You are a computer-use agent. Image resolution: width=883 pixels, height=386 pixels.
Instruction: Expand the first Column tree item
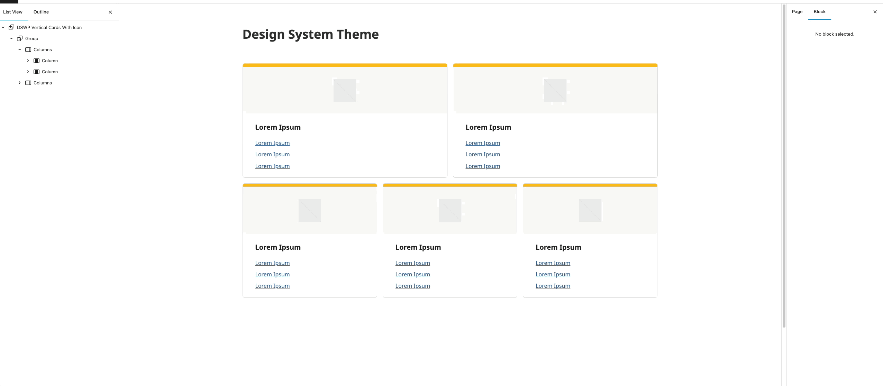coord(28,61)
